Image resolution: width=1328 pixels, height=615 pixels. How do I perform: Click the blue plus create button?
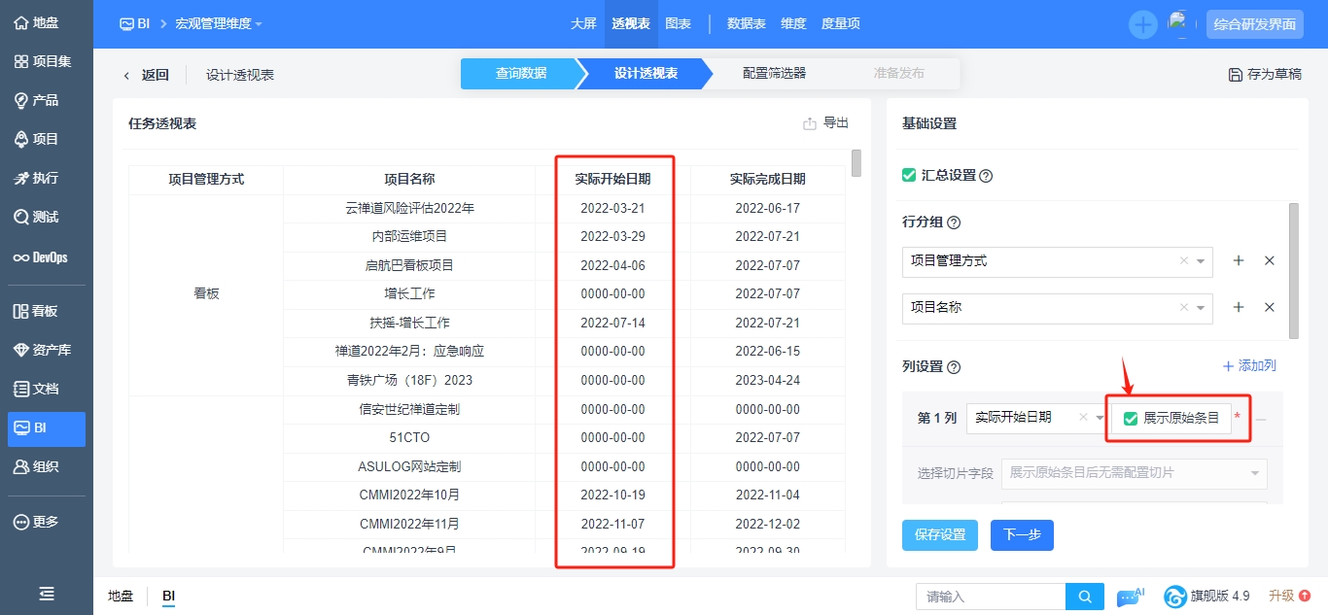click(1143, 24)
